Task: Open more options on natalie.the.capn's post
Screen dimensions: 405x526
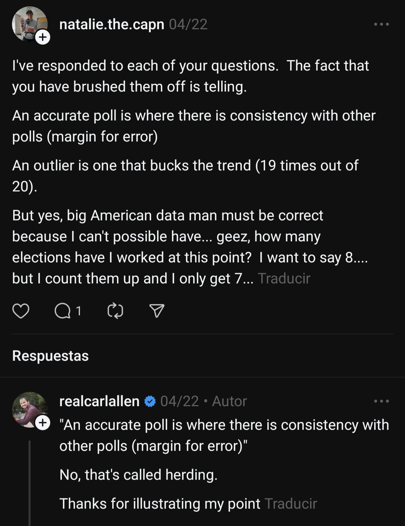Action: click(381, 24)
